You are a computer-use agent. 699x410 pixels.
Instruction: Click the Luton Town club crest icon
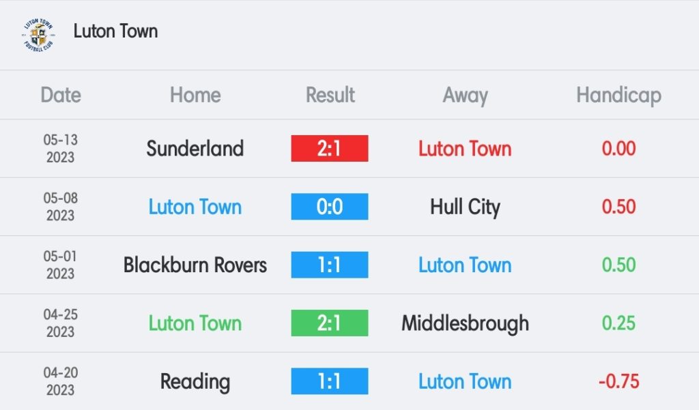pyautogui.click(x=39, y=35)
